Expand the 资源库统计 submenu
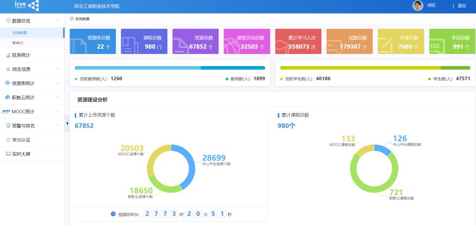The height and width of the screenshot is (226, 476). [x=58, y=83]
